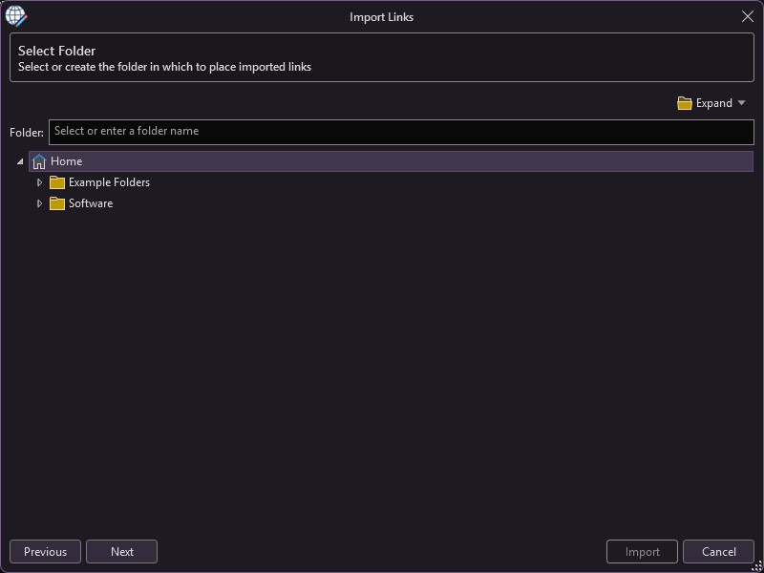
Task: Open the Expand dropdown arrow
Action: tap(742, 103)
